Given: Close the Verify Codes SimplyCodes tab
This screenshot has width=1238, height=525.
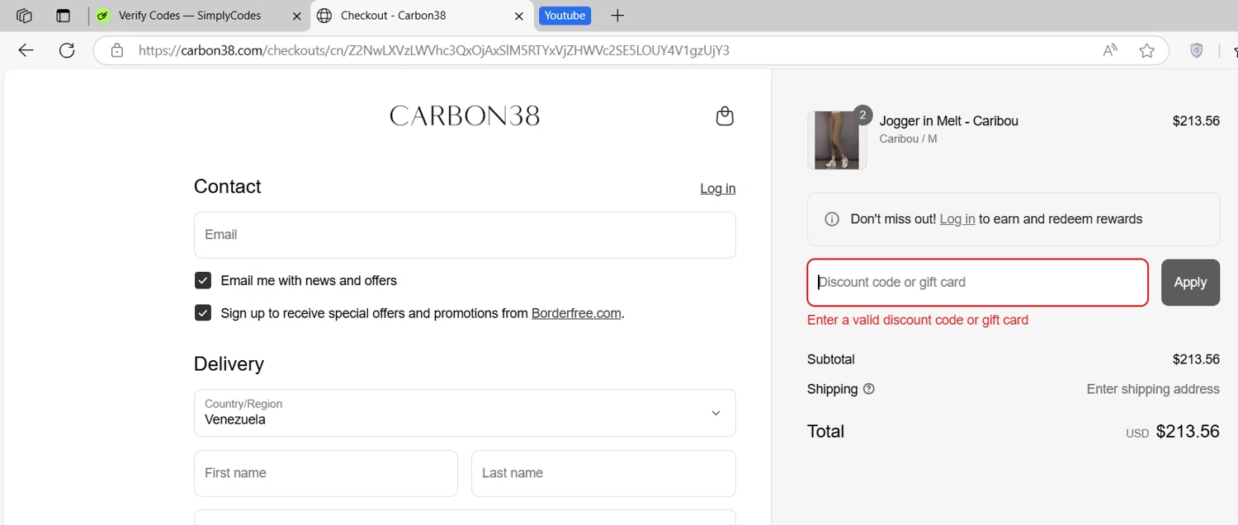Looking at the screenshot, I should click(297, 16).
